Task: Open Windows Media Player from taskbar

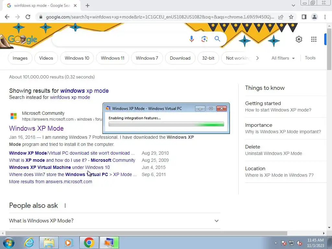Action: (x=68, y=243)
